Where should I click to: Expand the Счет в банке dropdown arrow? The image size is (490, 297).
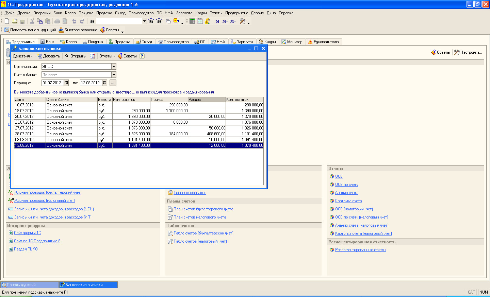(x=114, y=75)
